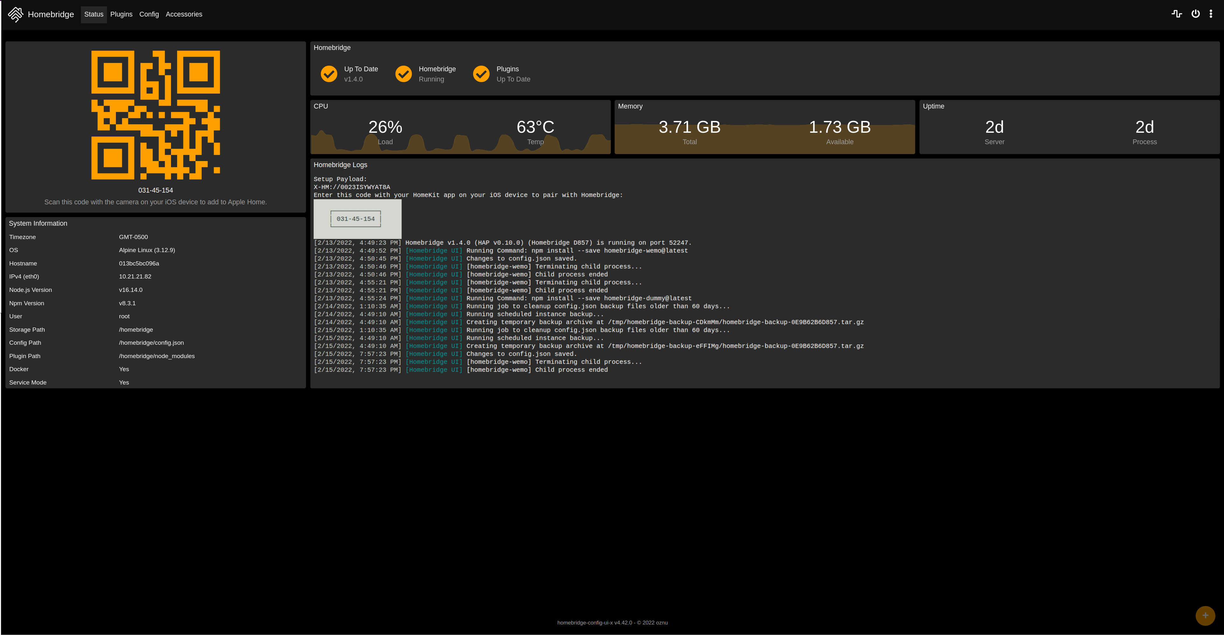Click the Homebridge Logs widget title
The width and height of the screenshot is (1224, 635).
(340, 165)
